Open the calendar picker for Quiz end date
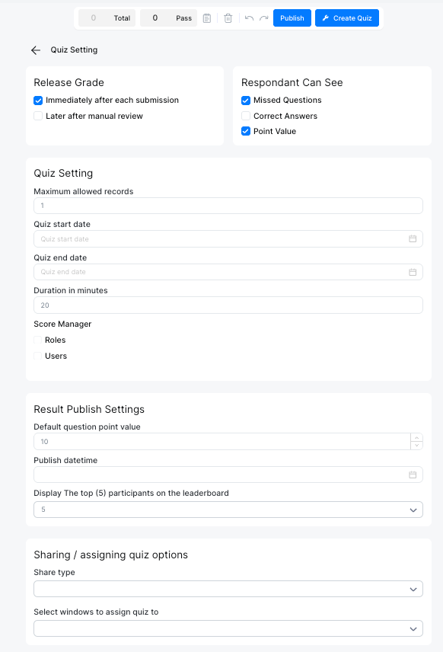 (413, 272)
